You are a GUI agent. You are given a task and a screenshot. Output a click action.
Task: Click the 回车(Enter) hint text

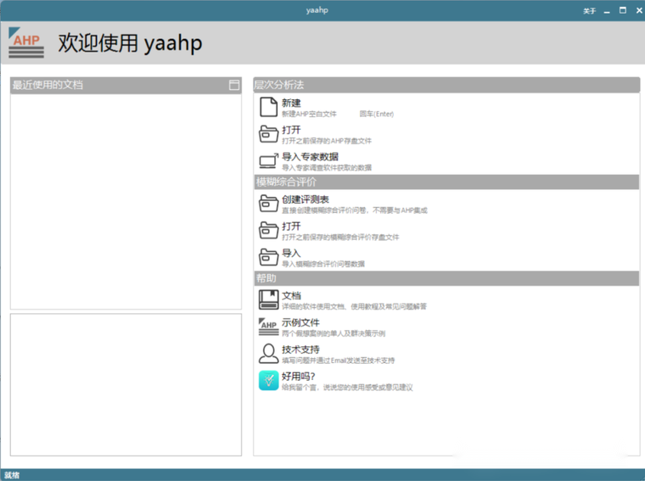tap(376, 114)
